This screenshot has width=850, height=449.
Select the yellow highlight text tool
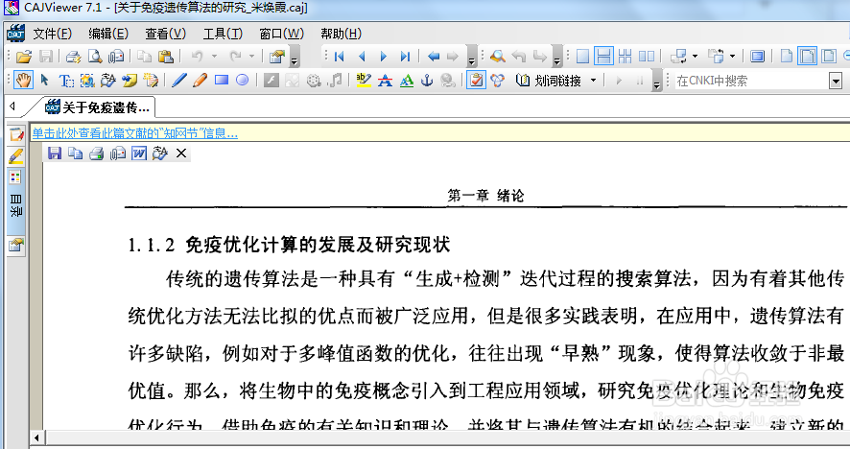(x=364, y=81)
